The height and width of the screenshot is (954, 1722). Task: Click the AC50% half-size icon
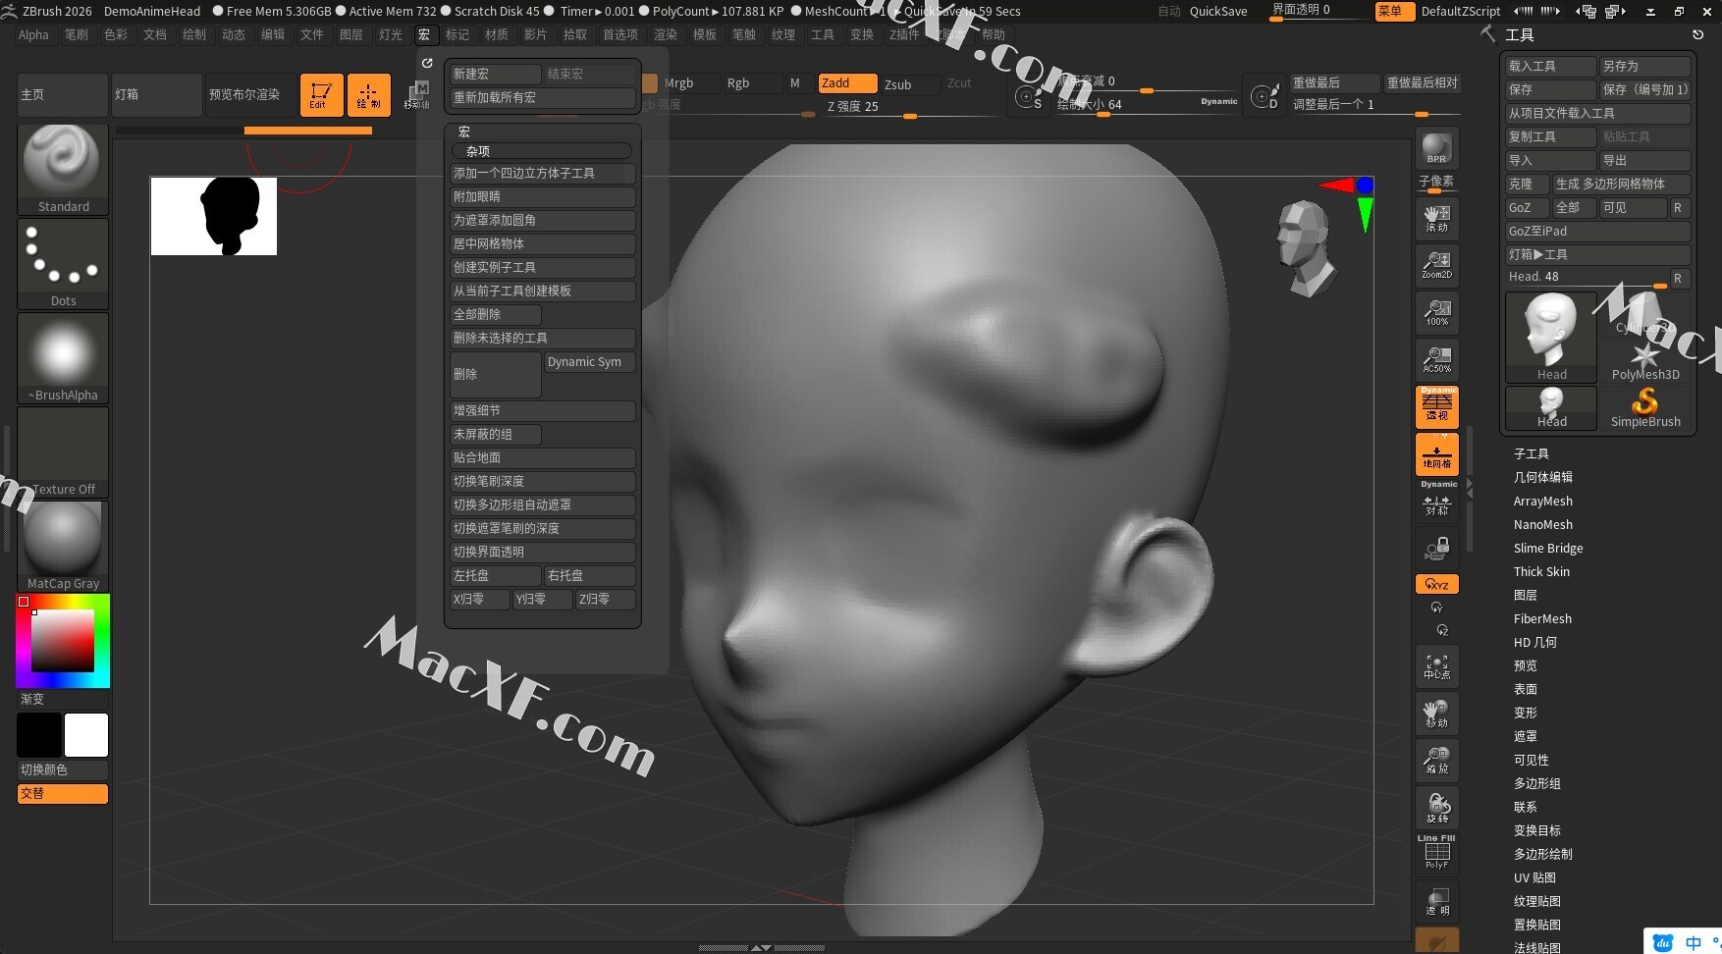[x=1436, y=359]
